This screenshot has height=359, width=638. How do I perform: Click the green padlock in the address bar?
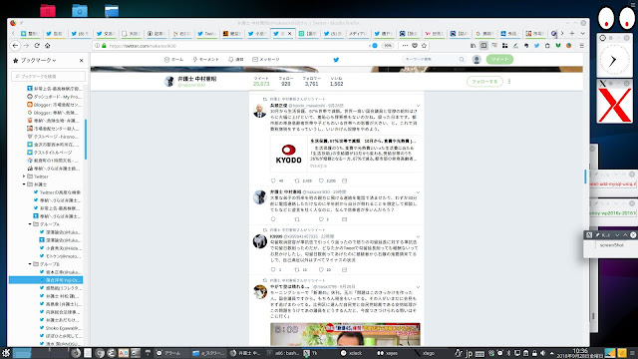(x=104, y=46)
